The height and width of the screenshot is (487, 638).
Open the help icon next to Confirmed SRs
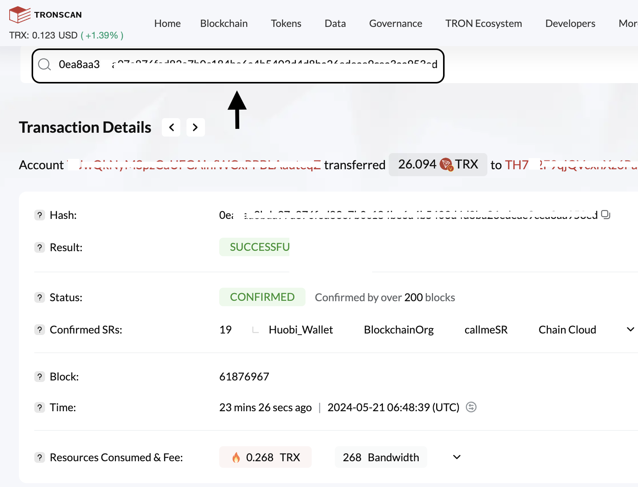pos(40,330)
